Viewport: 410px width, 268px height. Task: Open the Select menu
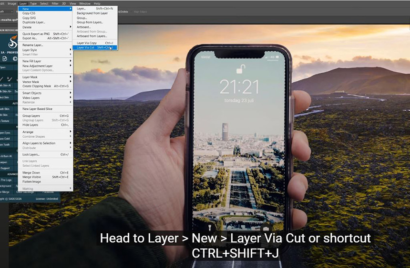pyautogui.click(x=44, y=3)
